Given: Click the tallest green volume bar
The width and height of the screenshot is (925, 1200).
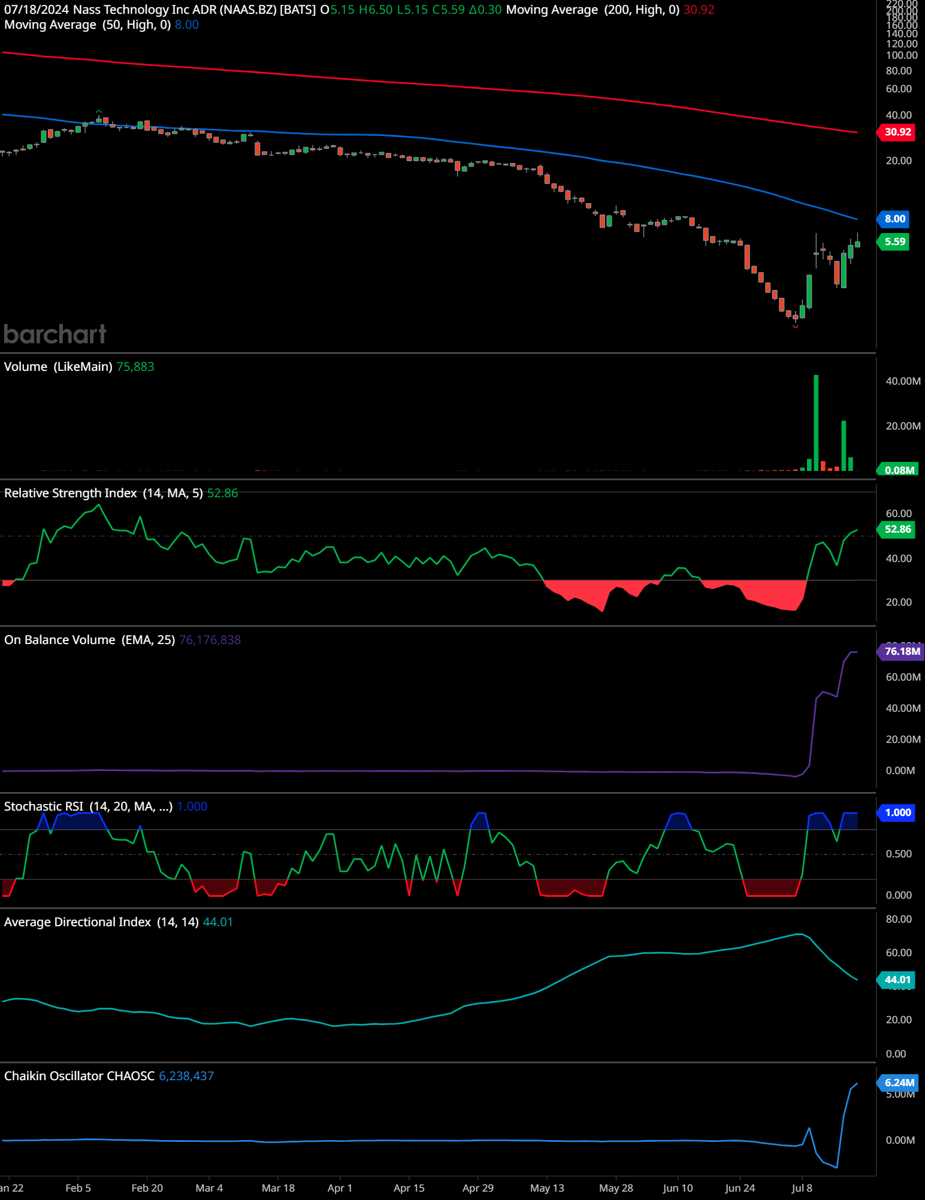Looking at the screenshot, I should click(x=816, y=422).
